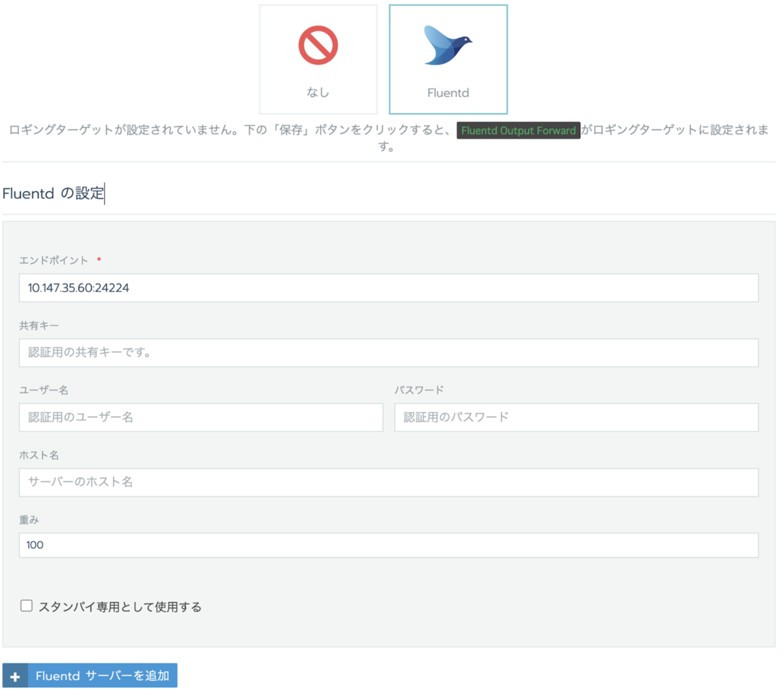Enable スタンバイ専用として使用する checkbox
The height and width of the screenshot is (690, 784).
tap(26, 606)
